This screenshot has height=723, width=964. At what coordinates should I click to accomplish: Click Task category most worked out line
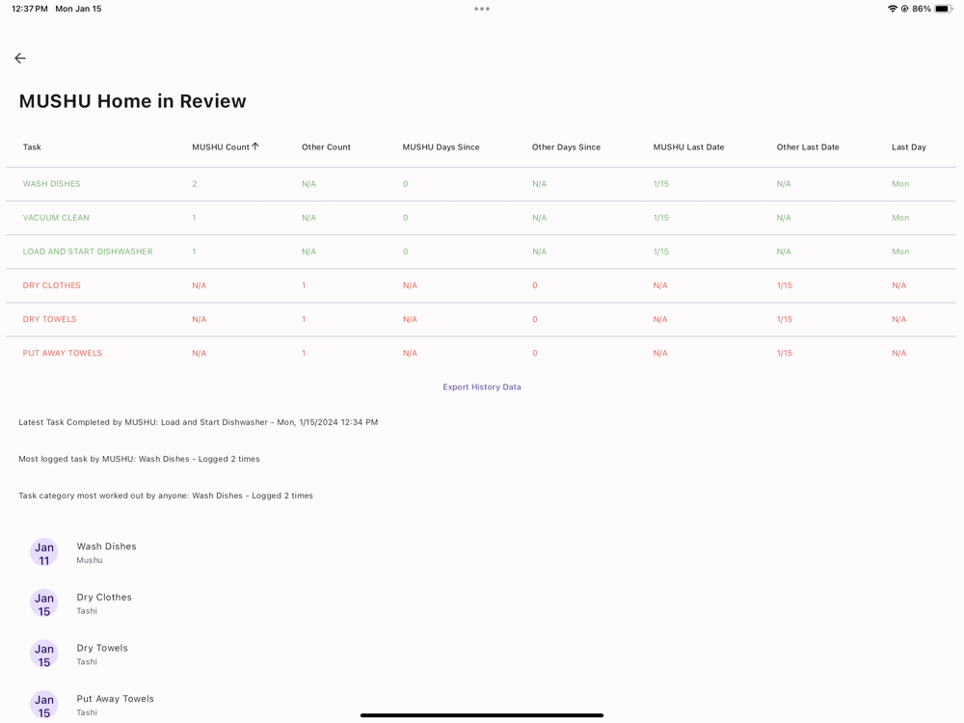[166, 495]
